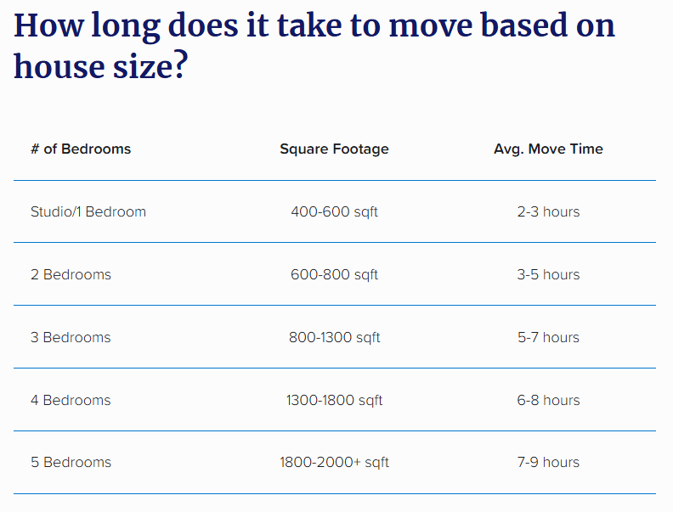
Task: Select the 'Studio/1 Bedroom' row label
Action: [88, 211]
